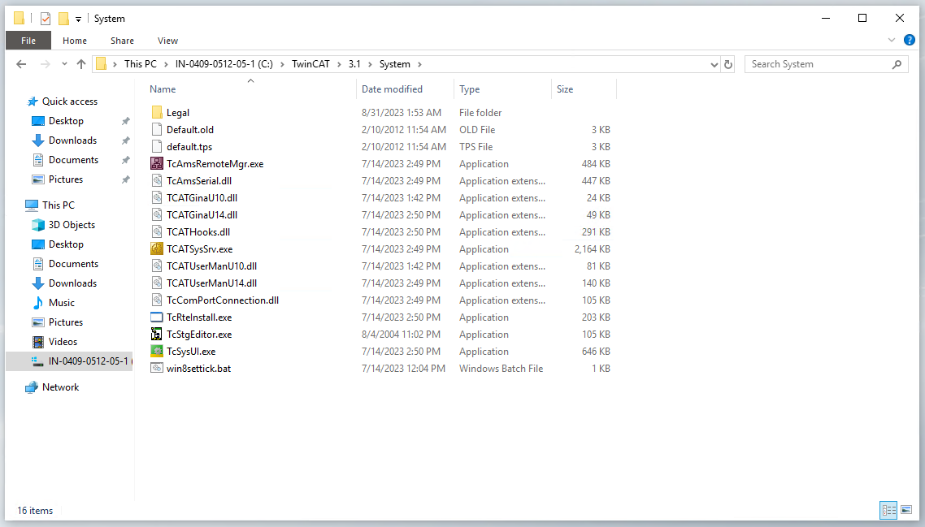This screenshot has height=527, width=925.
Task: Open recent locations dropdown arrow
Action: point(63,64)
